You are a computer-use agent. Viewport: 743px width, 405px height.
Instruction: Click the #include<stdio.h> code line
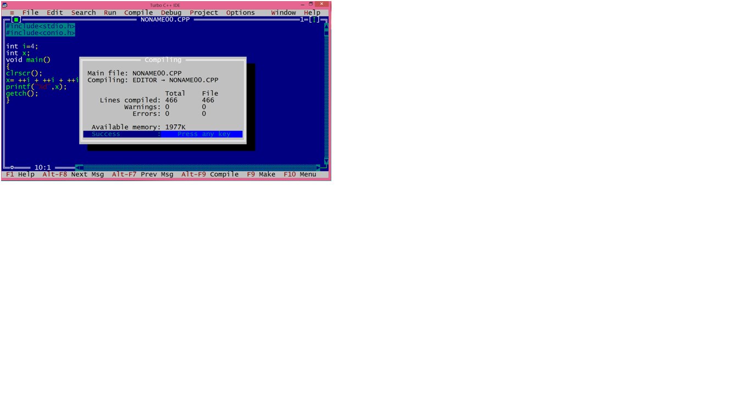tap(41, 26)
